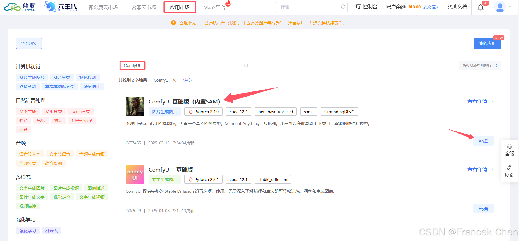Filter by 句子相似度 tag

(x=82, y=120)
